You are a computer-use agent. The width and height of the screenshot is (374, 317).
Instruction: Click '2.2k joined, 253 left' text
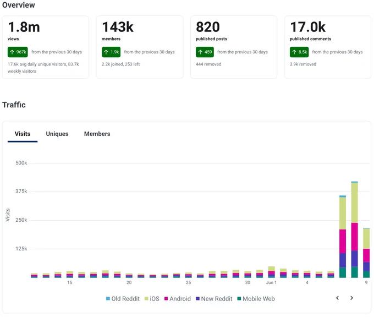[120, 64]
